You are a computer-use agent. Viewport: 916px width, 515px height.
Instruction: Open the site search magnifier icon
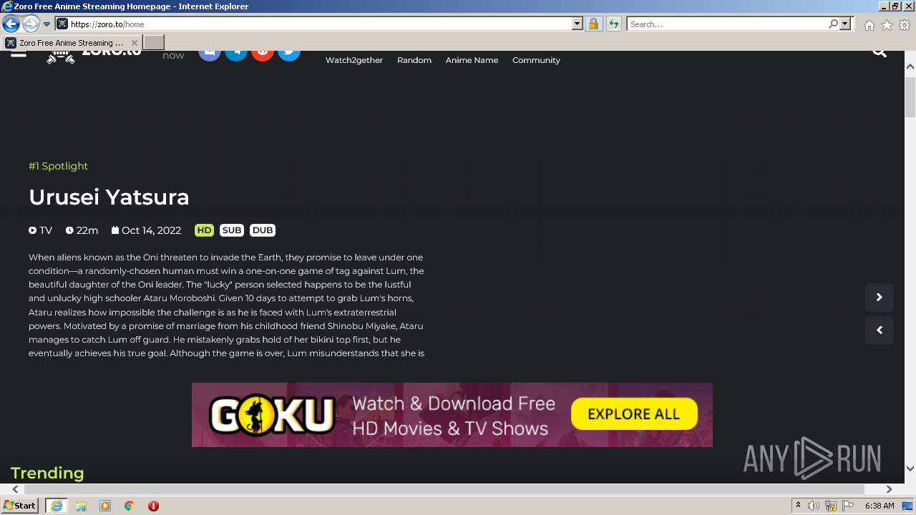pyautogui.click(x=880, y=53)
